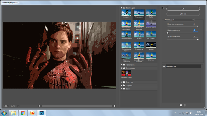Image resolution: width=207 pixels, height=116 pixels.
Task: Click the Четкость краев slider handle
Action: [x=198, y=39]
